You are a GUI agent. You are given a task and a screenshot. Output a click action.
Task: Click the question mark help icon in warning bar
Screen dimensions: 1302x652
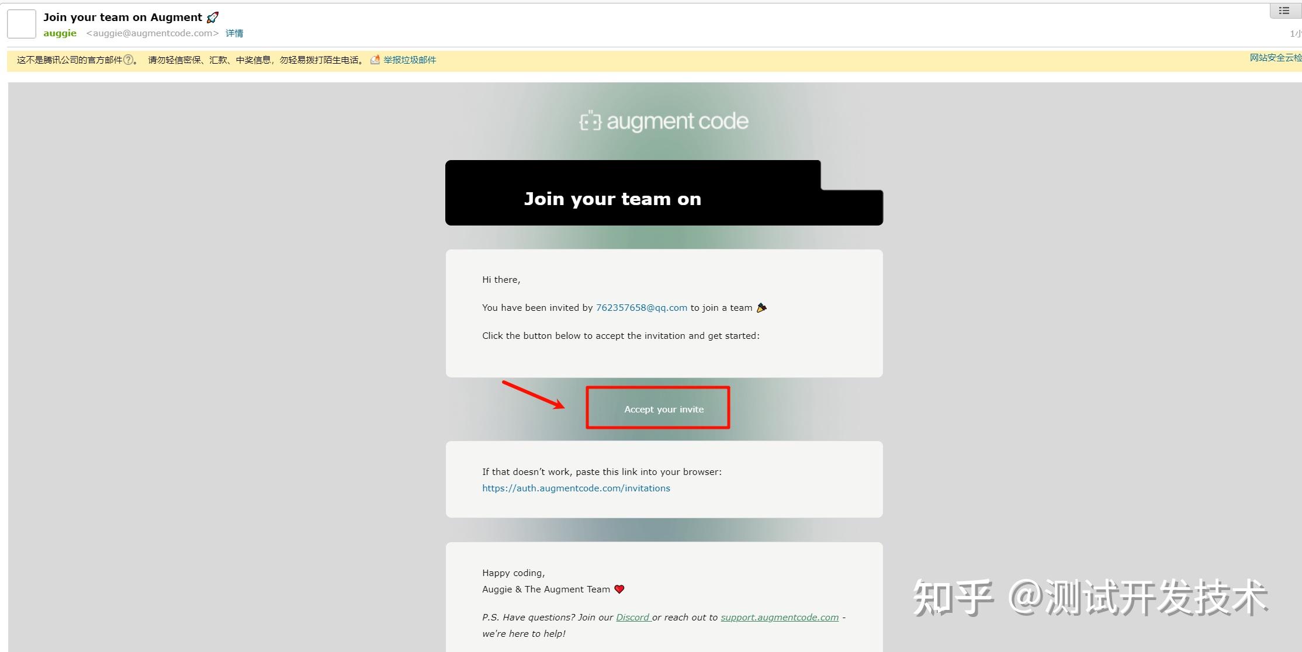tap(129, 60)
